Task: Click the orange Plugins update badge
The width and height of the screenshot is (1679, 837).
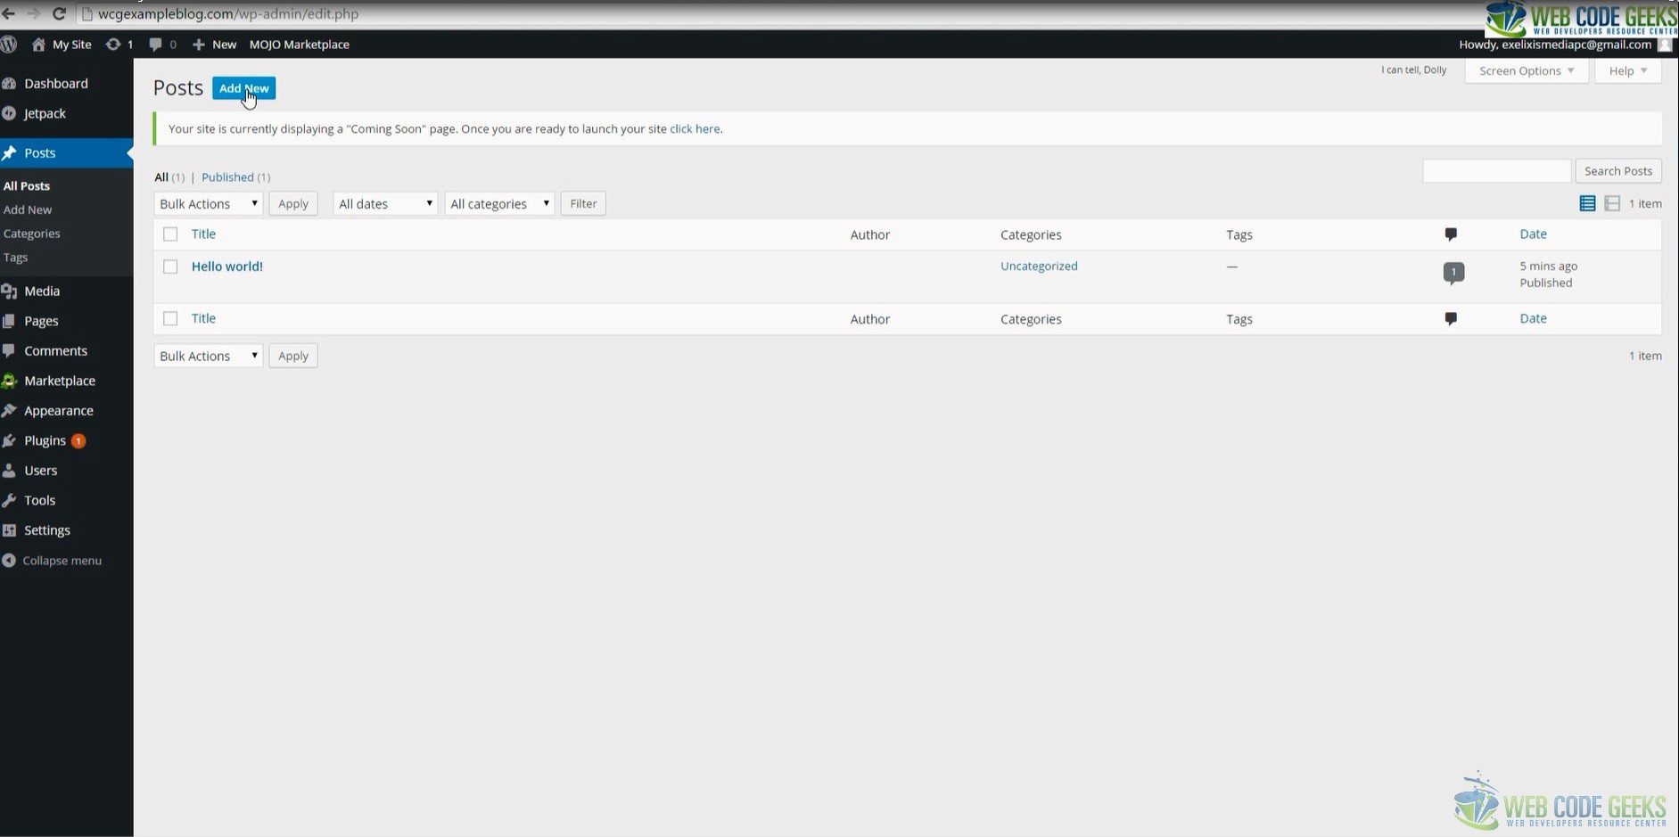Action: [x=78, y=440]
